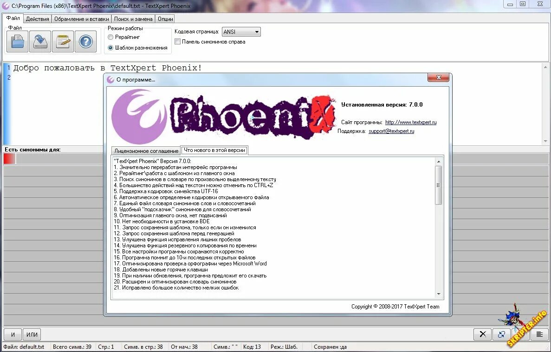Click the changelog scrollbar thumb

click(439, 185)
